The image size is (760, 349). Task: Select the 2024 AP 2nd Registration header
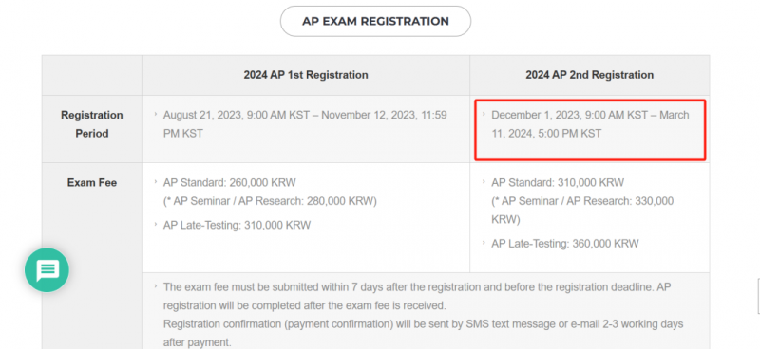coord(589,75)
